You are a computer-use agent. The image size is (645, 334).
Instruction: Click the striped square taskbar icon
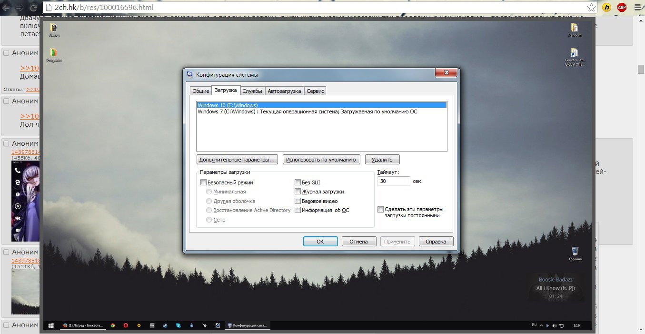[218, 326]
